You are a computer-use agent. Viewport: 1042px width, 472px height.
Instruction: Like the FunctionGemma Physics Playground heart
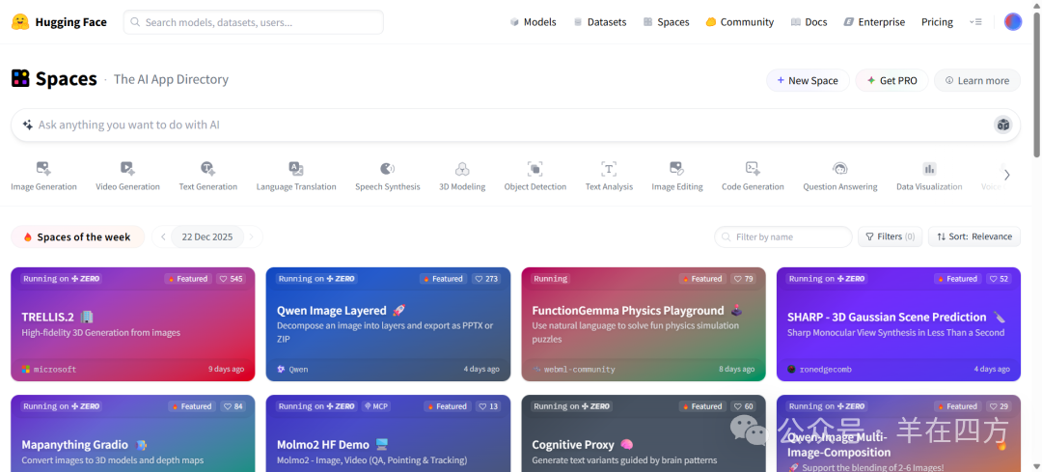point(744,279)
